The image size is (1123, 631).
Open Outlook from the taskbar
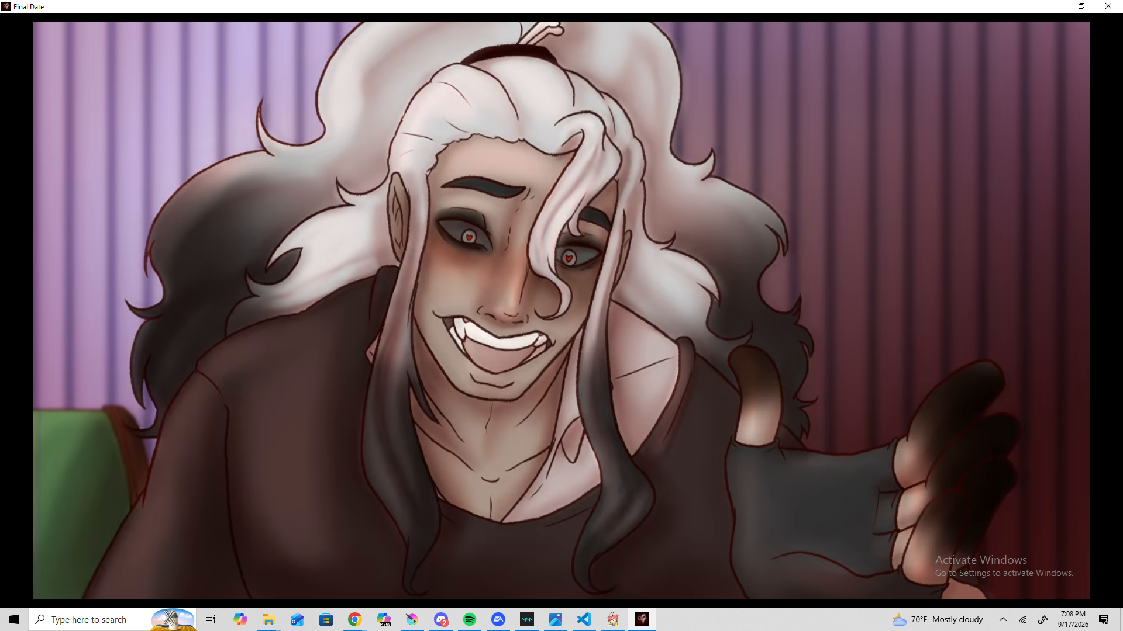[x=297, y=619]
